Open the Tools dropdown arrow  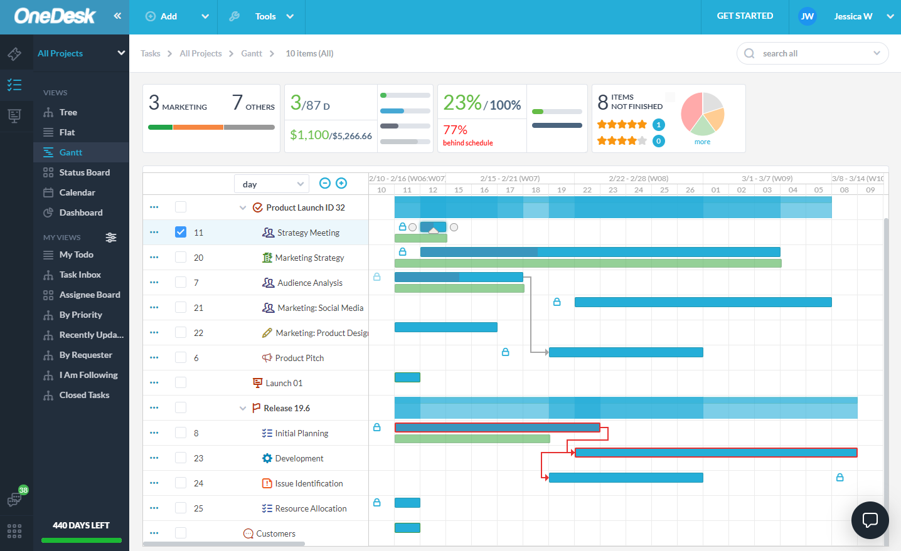click(x=290, y=16)
